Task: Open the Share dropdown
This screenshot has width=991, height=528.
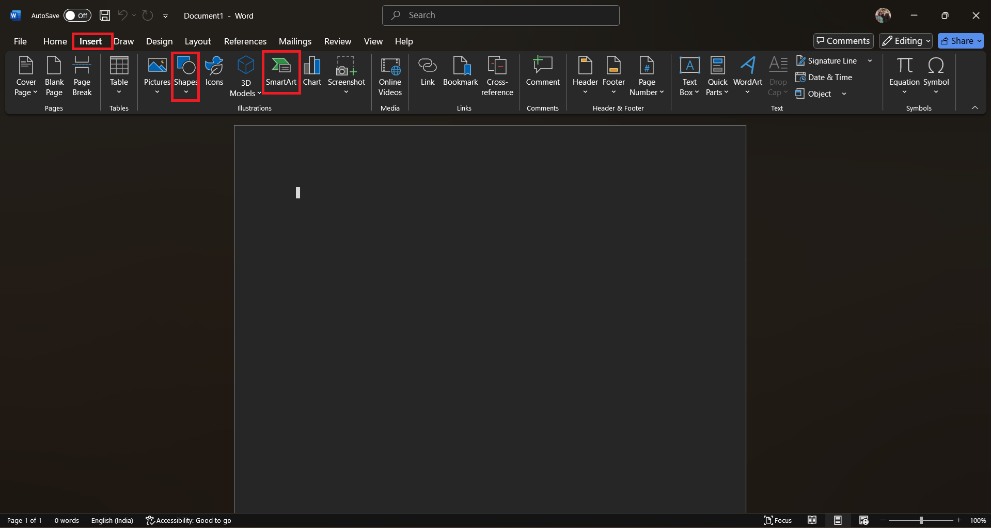Action: click(x=961, y=41)
